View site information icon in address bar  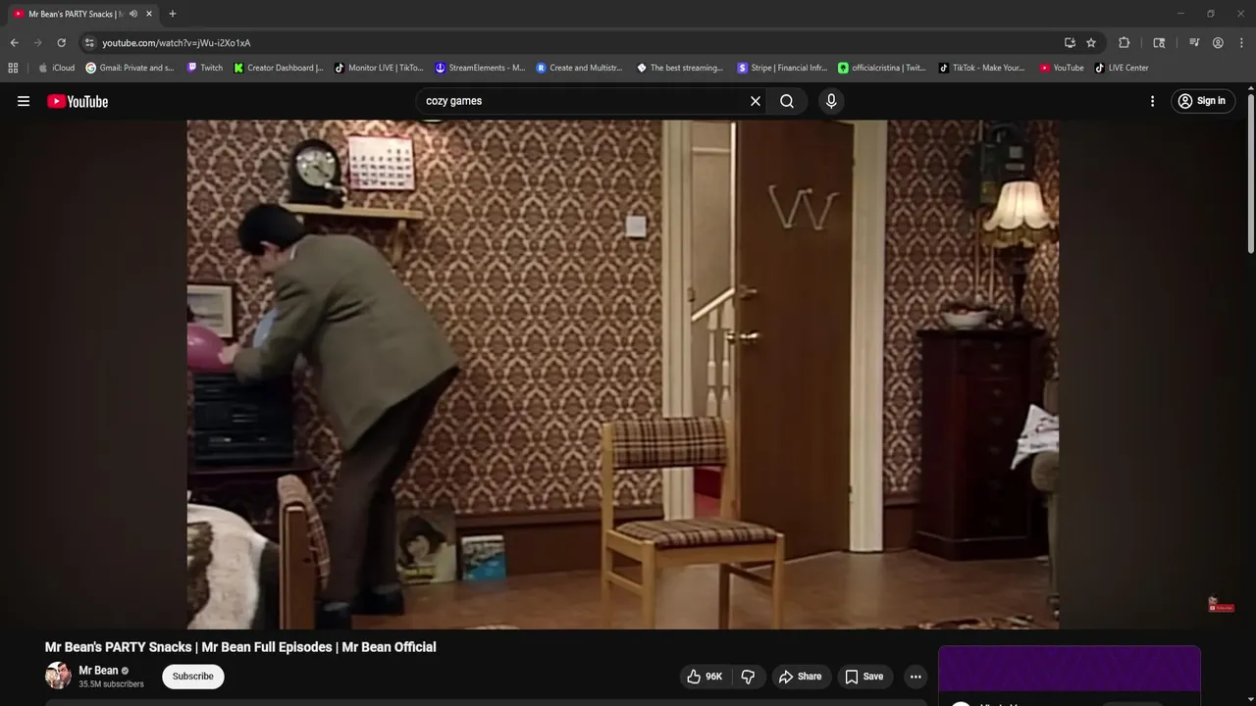pyautogui.click(x=89, y=43)
